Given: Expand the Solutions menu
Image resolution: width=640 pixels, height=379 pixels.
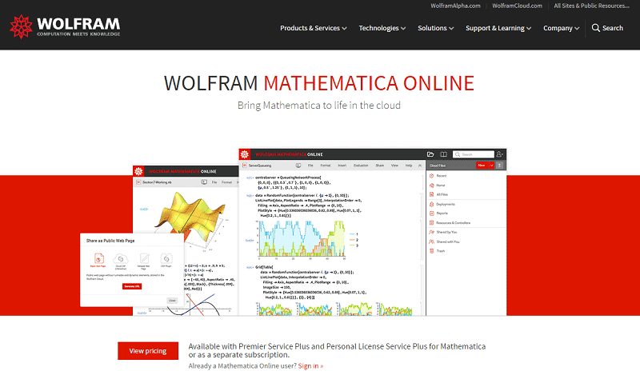Looking at the screenshot, I should click(x=435, y=28).
